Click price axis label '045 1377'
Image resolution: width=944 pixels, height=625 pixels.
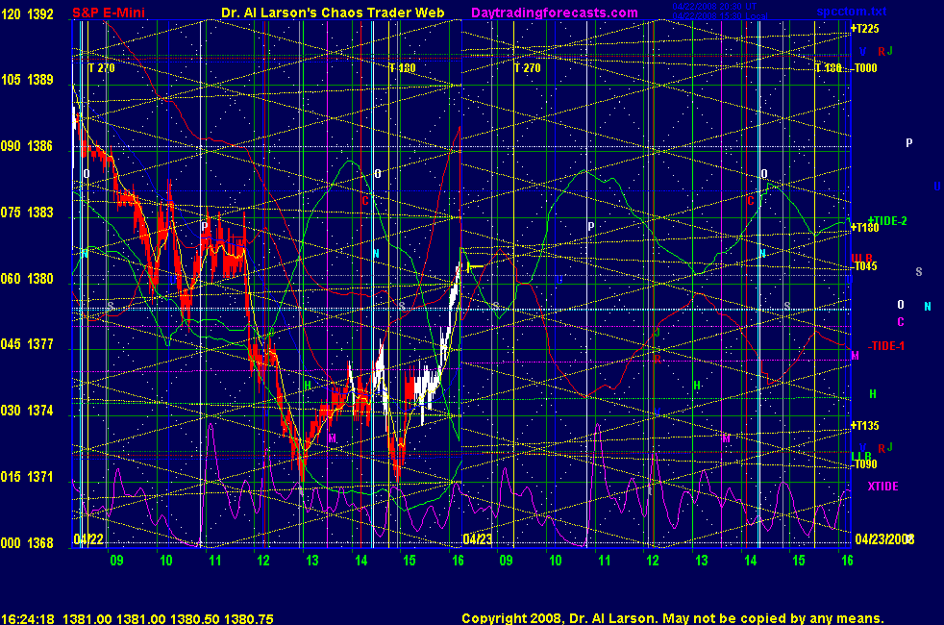pos(27,344)
